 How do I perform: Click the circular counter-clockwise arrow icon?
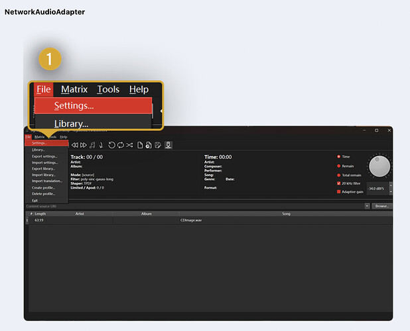pos(111,145)
